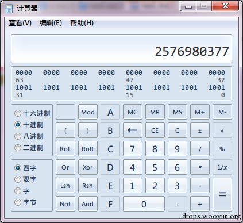The width and height of the screenshot is (243, 223).
Task: Click the number 7 key
Action: point(133,149)
